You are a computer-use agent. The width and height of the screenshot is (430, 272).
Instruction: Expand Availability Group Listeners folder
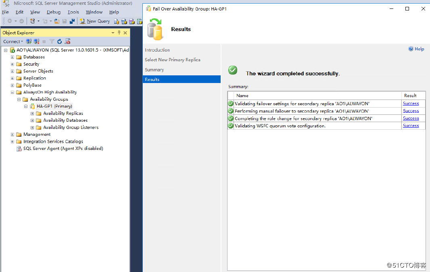32,127
